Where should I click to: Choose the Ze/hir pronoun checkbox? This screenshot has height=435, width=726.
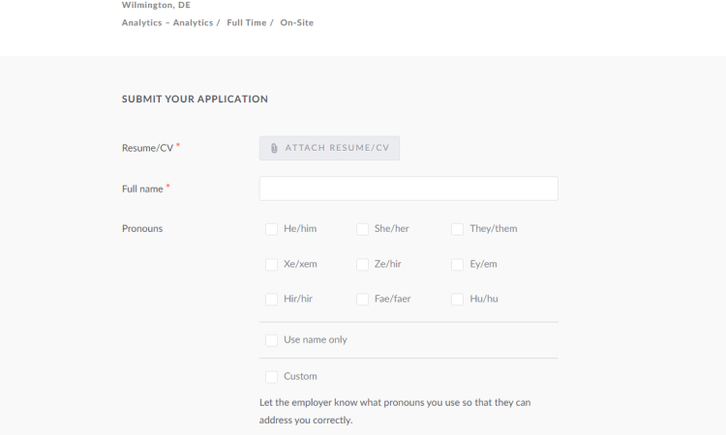[x=363, y=265]
